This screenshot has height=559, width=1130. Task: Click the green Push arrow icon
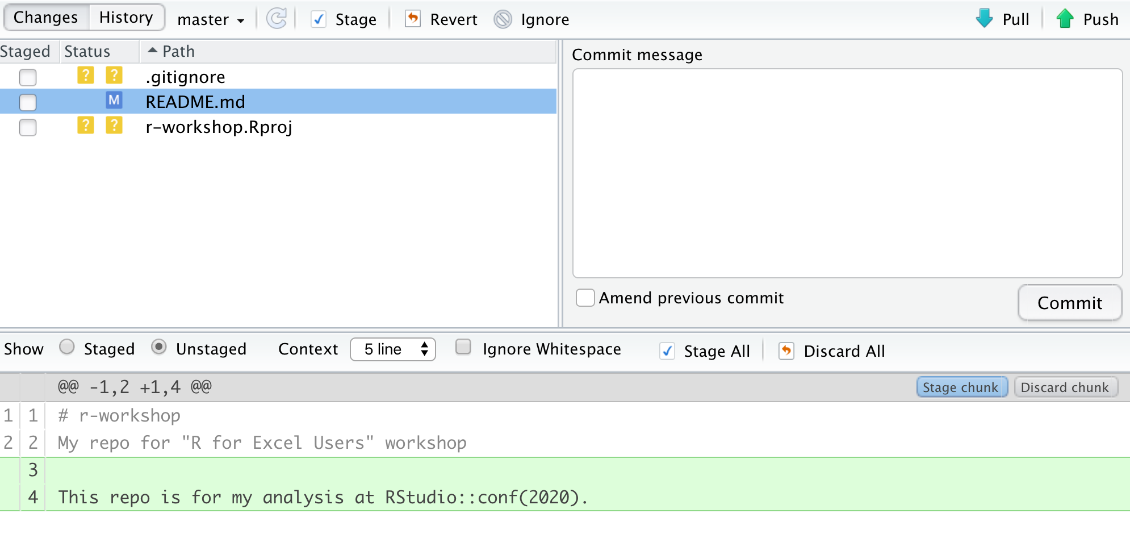click(x=1065, y=19)
